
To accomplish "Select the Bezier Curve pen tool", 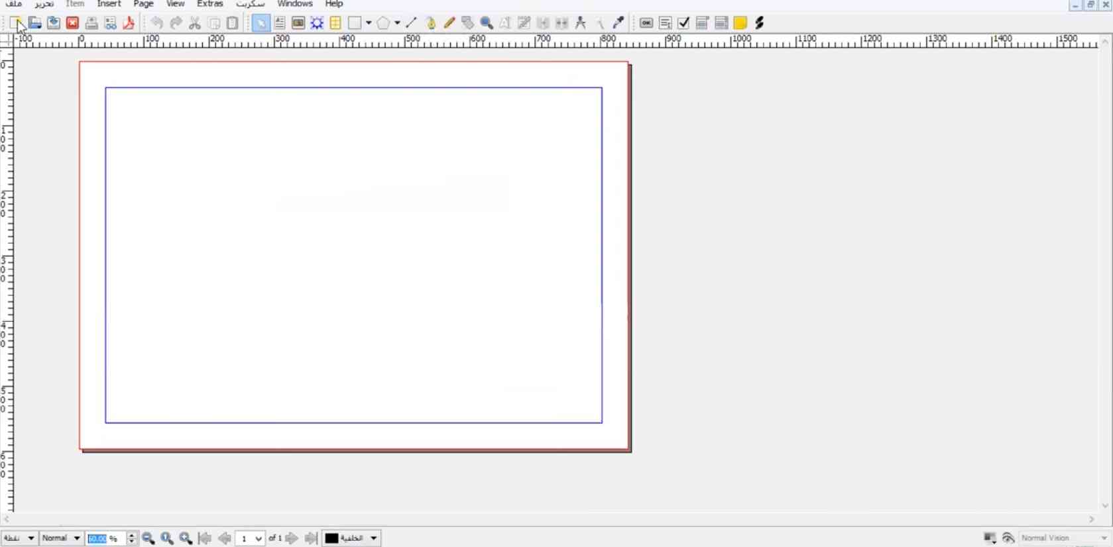I will click(431, 23).
